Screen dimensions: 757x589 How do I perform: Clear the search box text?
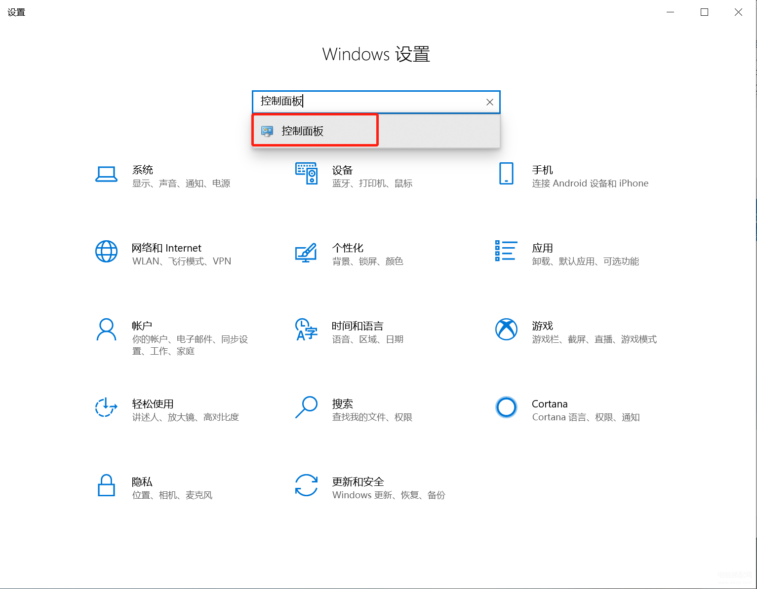click(x=489, y=102)
